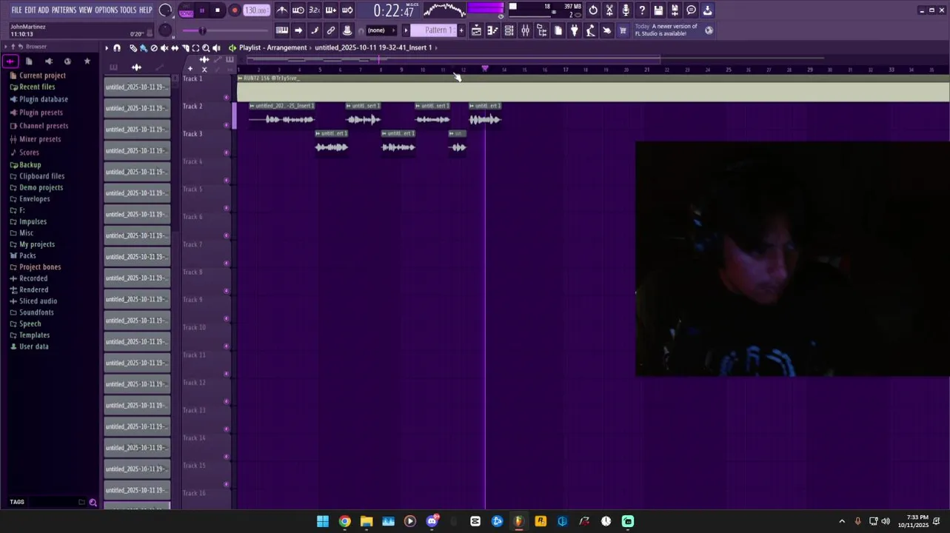
Task: Click the record button
Action: point(235,10)
